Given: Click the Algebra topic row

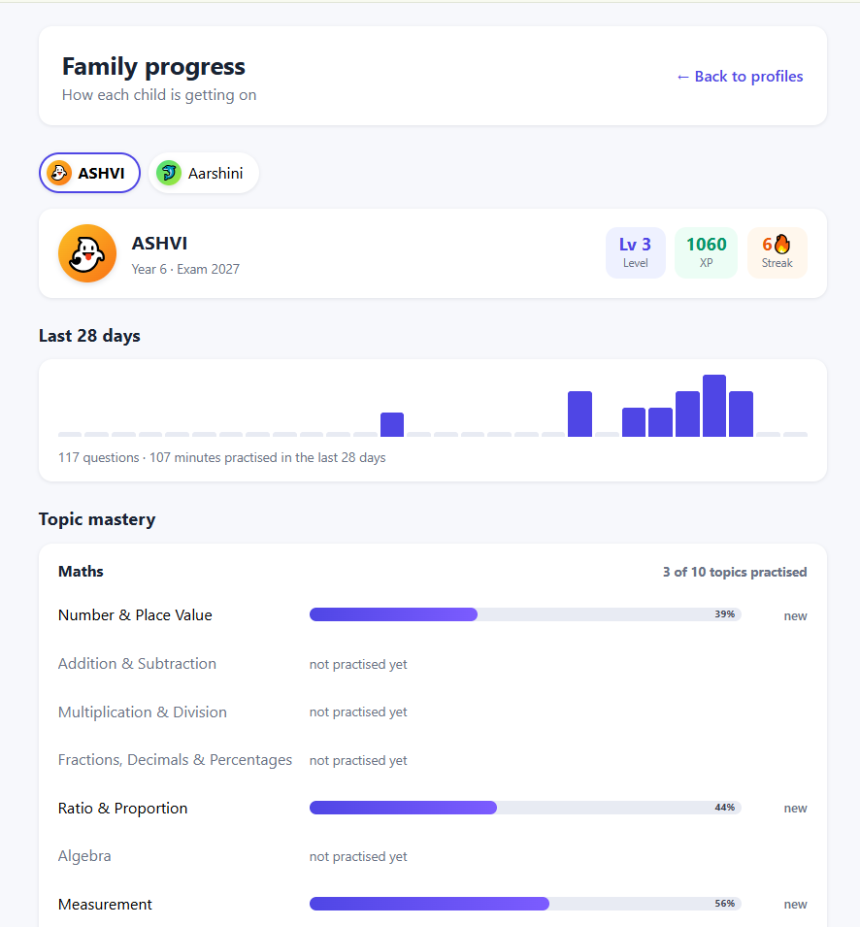Looking at the screenshot, I should pos(432,856).
